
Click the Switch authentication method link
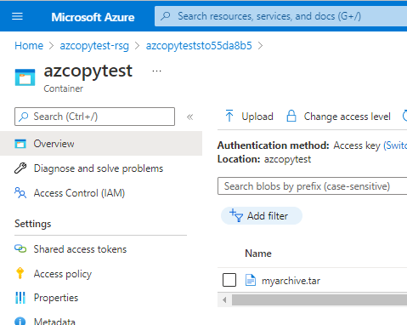[395, 145]
